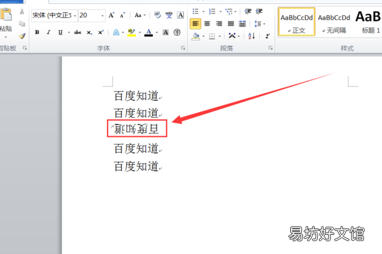Expand the line spacing dropdown arrow
This screenshot has height=254, width=382.
click(264, 24)
